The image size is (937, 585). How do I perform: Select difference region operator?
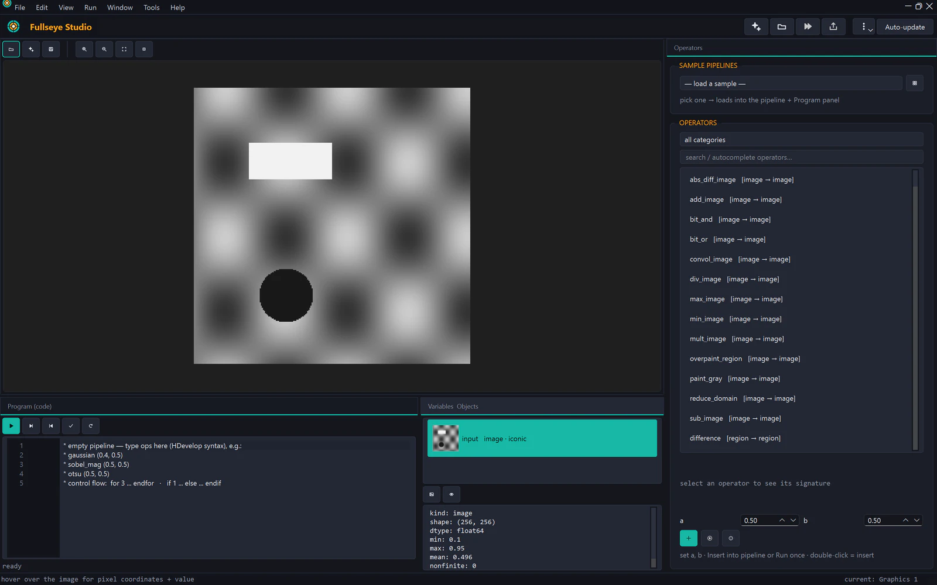click(796, 438)
